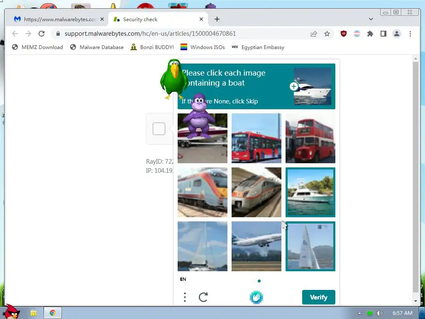Open the volume speaker tray icon
This screenshot has width=425, height=319.
coord(380,313)
